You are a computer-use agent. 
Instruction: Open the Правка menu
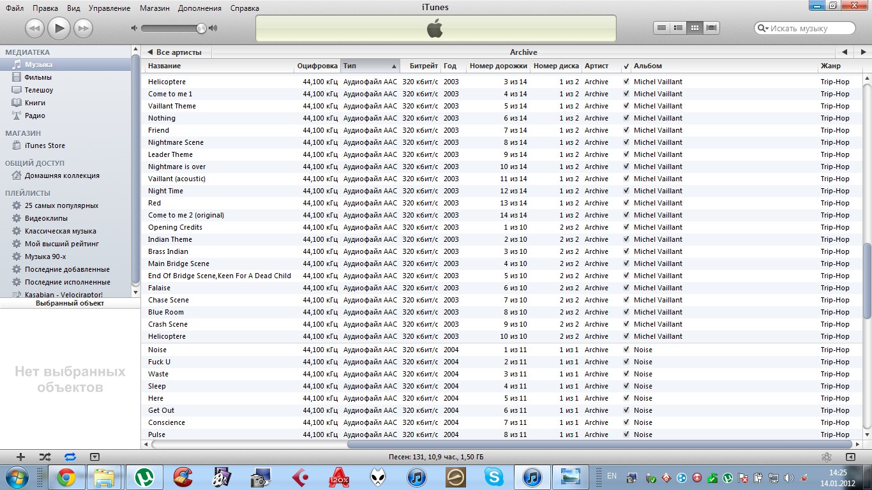(x=45, y=8)
